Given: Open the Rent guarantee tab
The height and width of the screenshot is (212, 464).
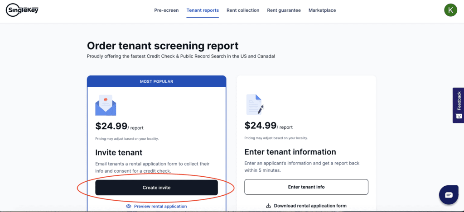Looking at the screenshot, I should click(x=284, y=10).
